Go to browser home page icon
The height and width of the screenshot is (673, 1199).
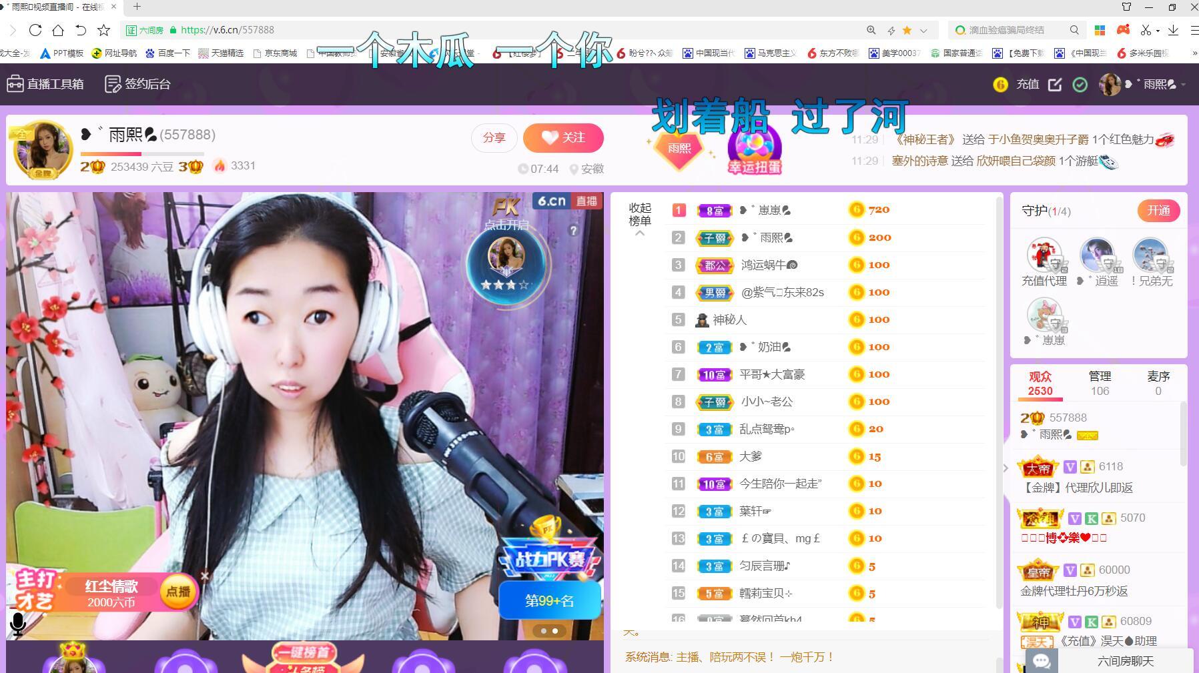pos(58,30)
